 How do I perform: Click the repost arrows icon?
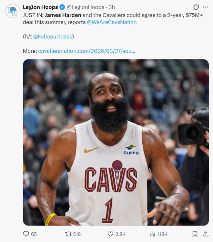click(68, 234)
